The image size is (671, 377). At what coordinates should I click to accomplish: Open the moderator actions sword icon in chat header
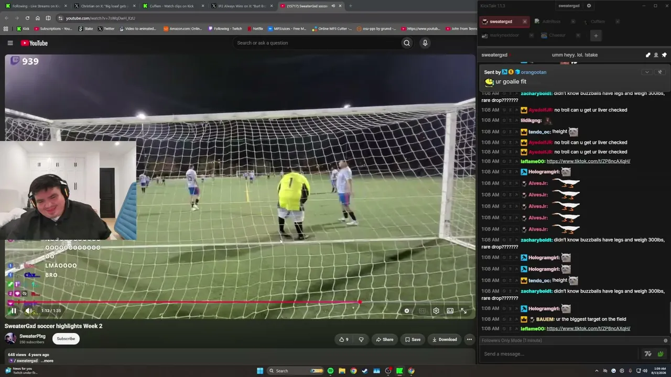[648, 55]
